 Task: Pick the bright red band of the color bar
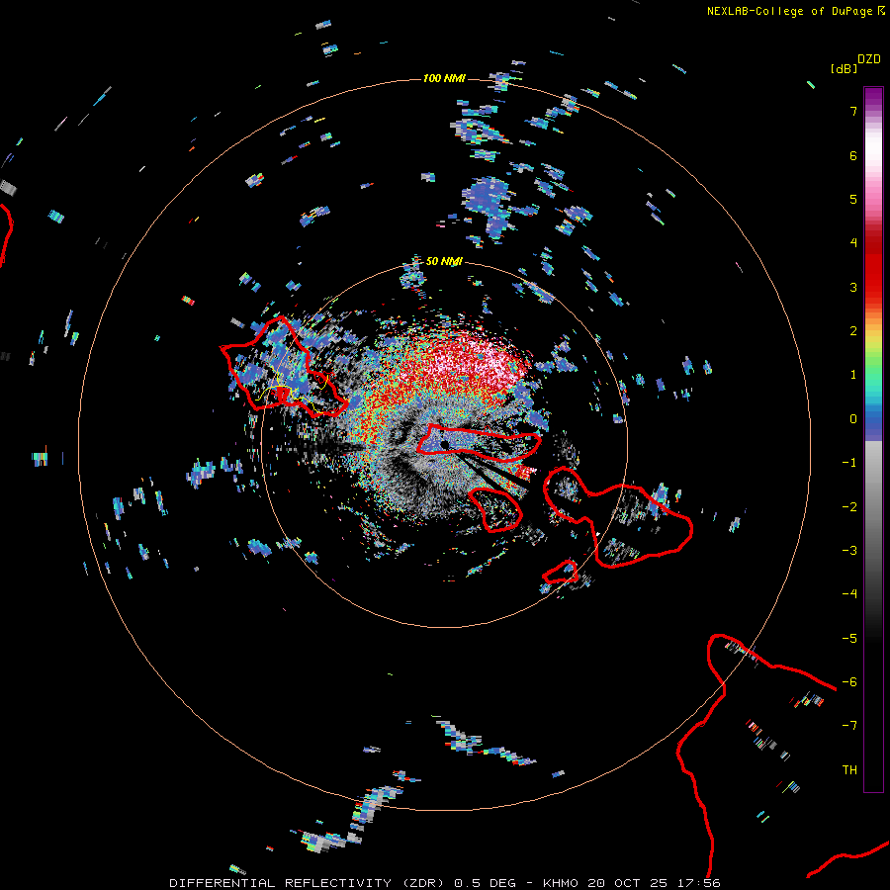coord(873,278)
